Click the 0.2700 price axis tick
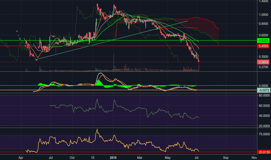 [263, 67]
